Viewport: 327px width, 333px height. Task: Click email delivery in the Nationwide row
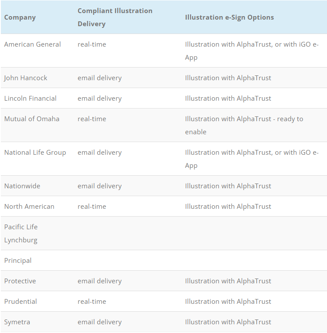100,186
